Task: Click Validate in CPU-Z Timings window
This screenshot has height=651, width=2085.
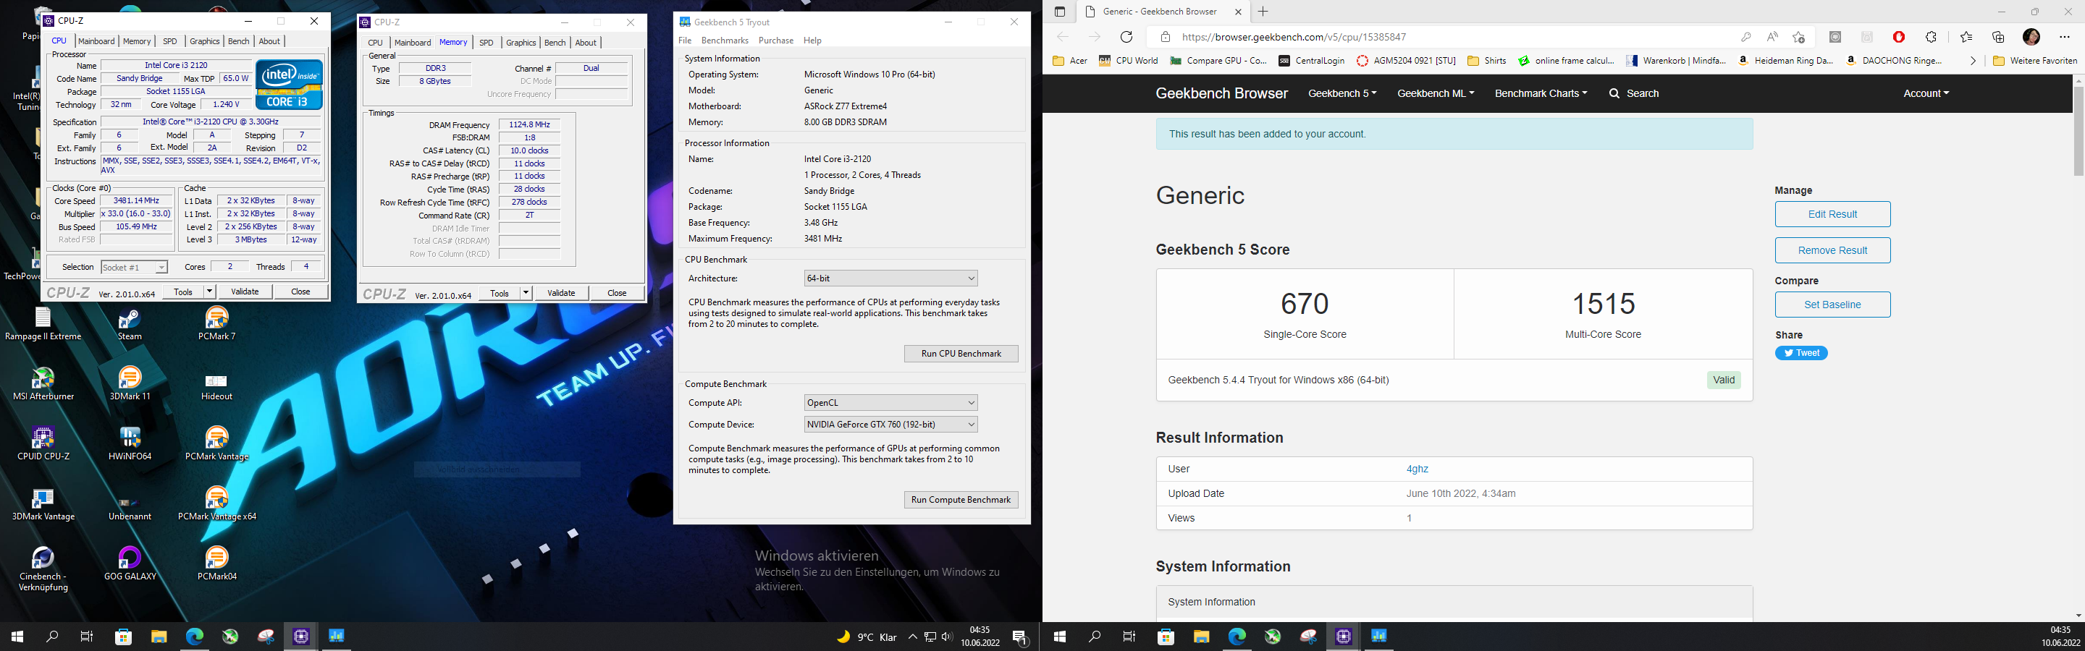Action: click(x=561, y=293)
